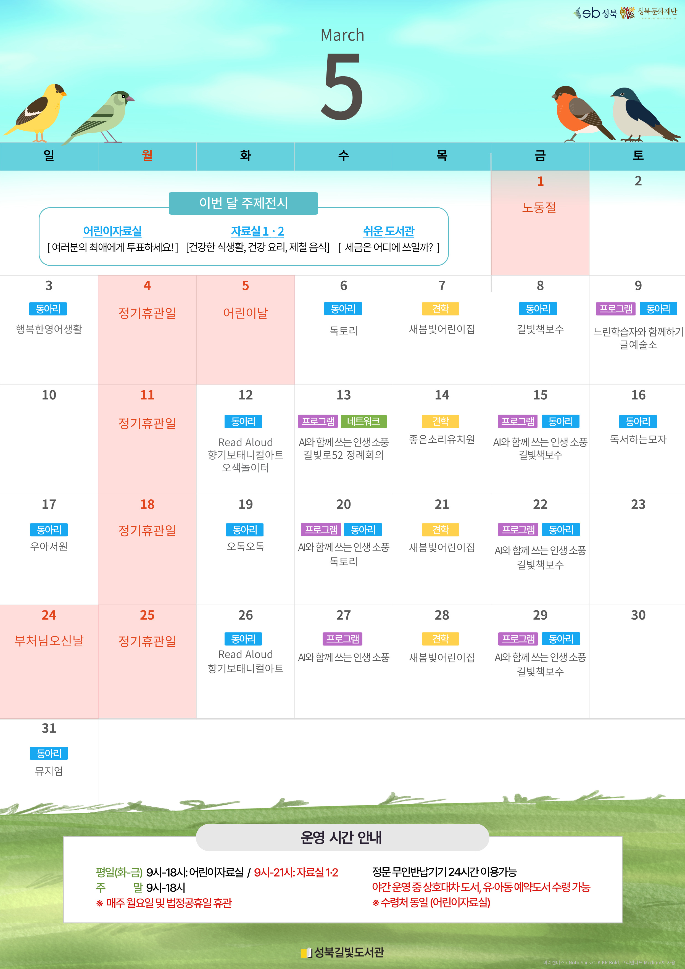Open the 어린이자료실 exhibition link
This screenshot has width=685, height=969.
click(x=112, y=231)
